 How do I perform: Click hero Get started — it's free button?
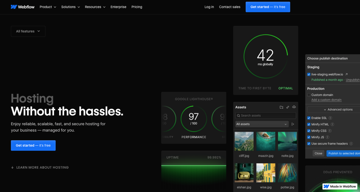click(x=33, y=145)
